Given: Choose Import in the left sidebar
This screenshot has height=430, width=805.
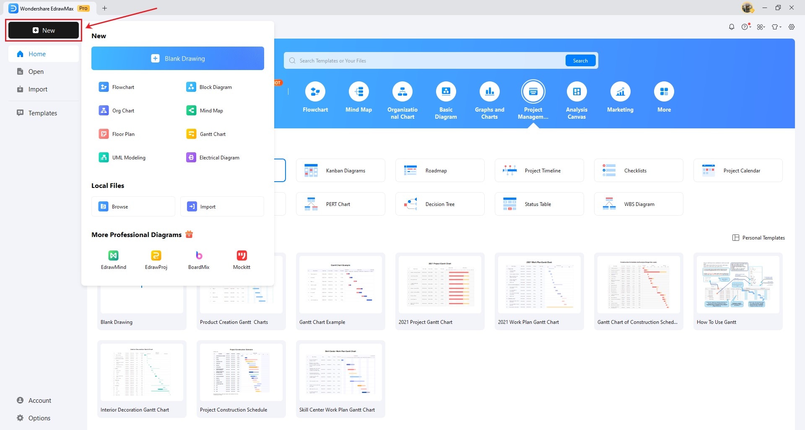Looking at the screenshot, I should pyautogui.click(x=44, y=89).
